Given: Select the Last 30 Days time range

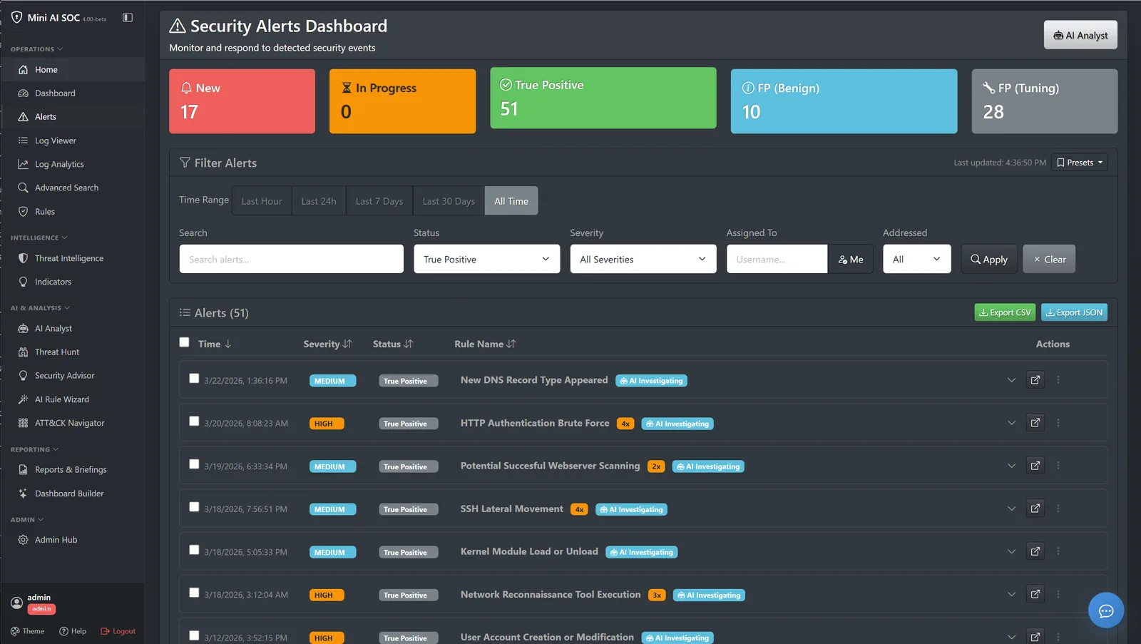Looking at the screenshot, I should click(x=449, y=200).
